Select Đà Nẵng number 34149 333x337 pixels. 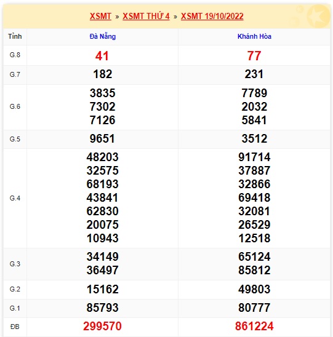point(103,257)
